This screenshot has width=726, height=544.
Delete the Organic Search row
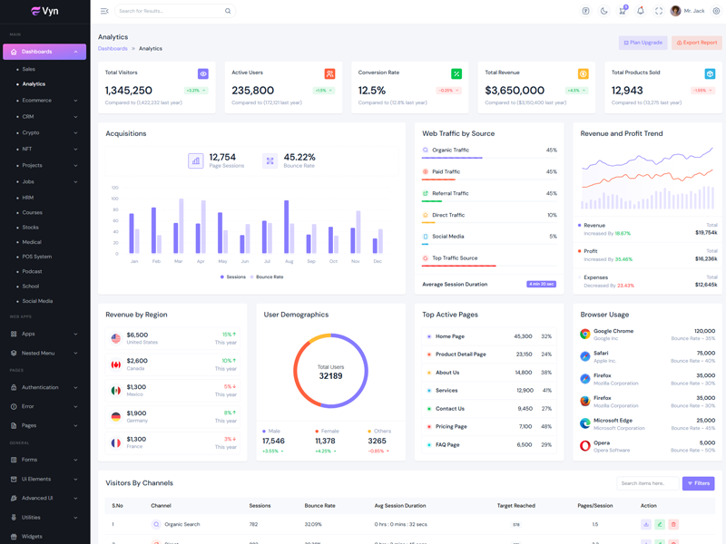point(673,524)
